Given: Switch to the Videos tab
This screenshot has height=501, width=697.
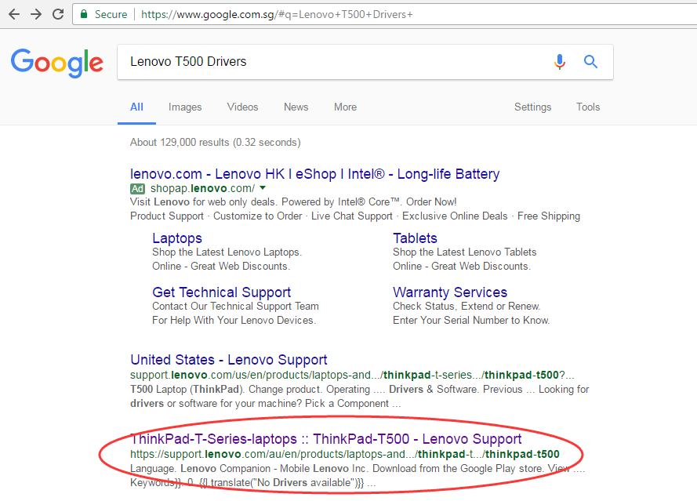Looking at the screenshot, I should (243, 107).
